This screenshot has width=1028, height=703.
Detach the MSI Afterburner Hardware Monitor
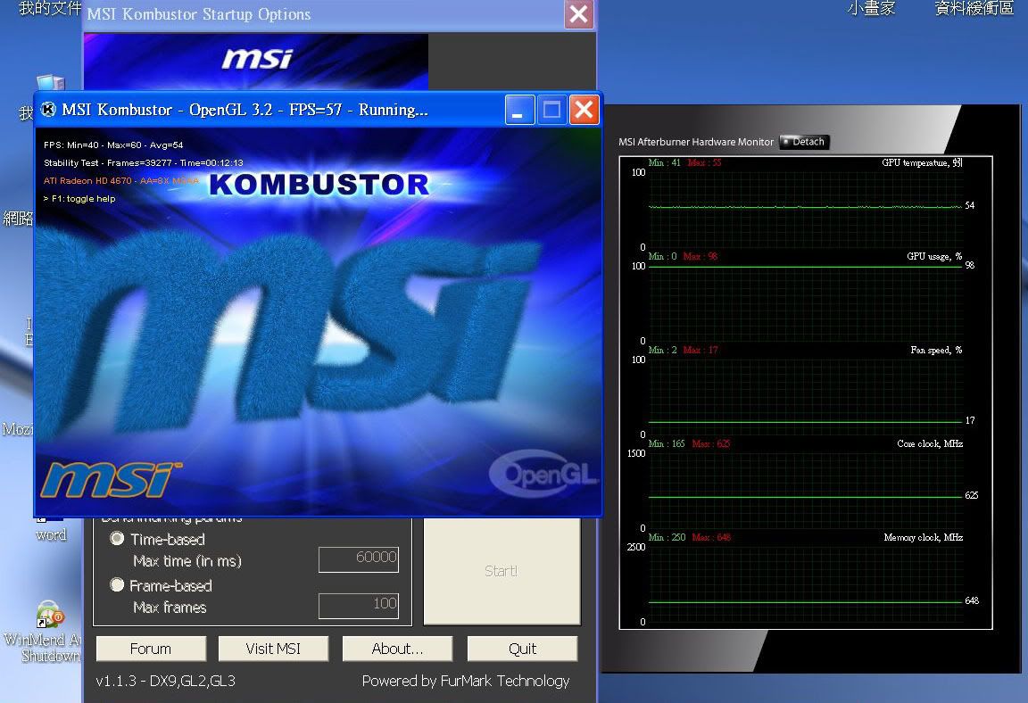click(804, 142)
